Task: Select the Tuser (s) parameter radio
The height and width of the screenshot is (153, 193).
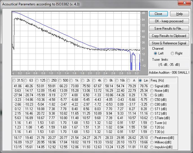Action: click(x=152, y=123)
